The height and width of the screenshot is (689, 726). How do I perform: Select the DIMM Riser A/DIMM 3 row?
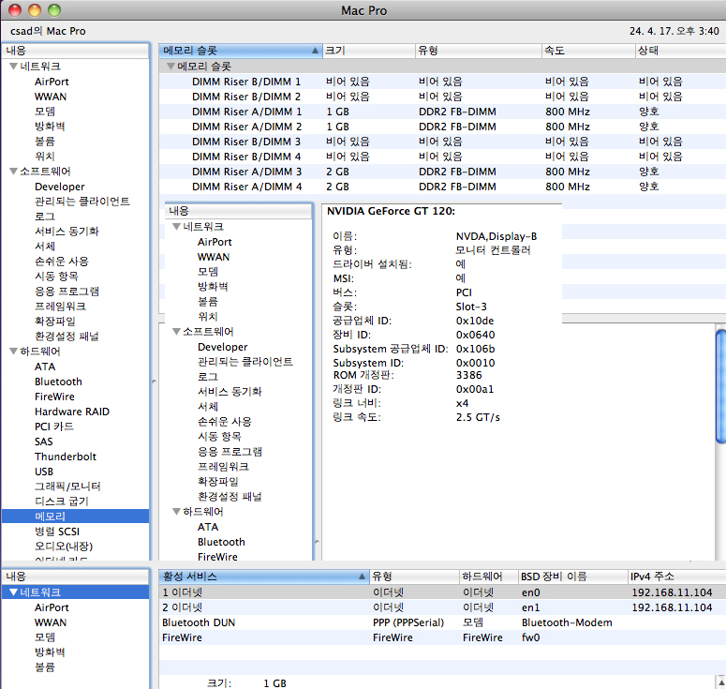(246, 172)
